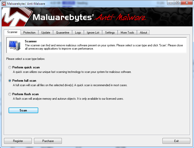Click the Anti-Malware red banner text
This screenshot has height=148, width=194.
120,17
